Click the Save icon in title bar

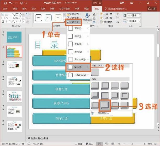5,3
